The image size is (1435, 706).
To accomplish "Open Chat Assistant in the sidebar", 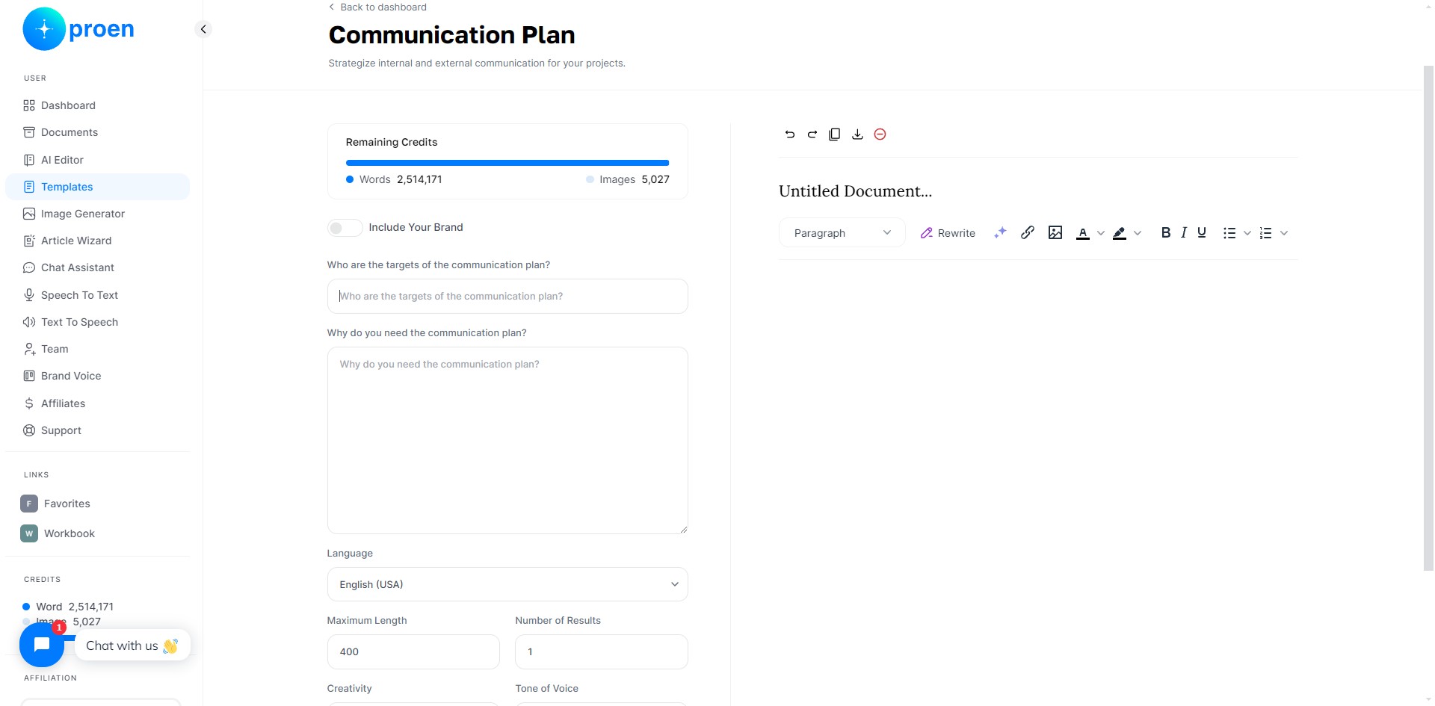I will pyautogui.click(x=97, y=267).
